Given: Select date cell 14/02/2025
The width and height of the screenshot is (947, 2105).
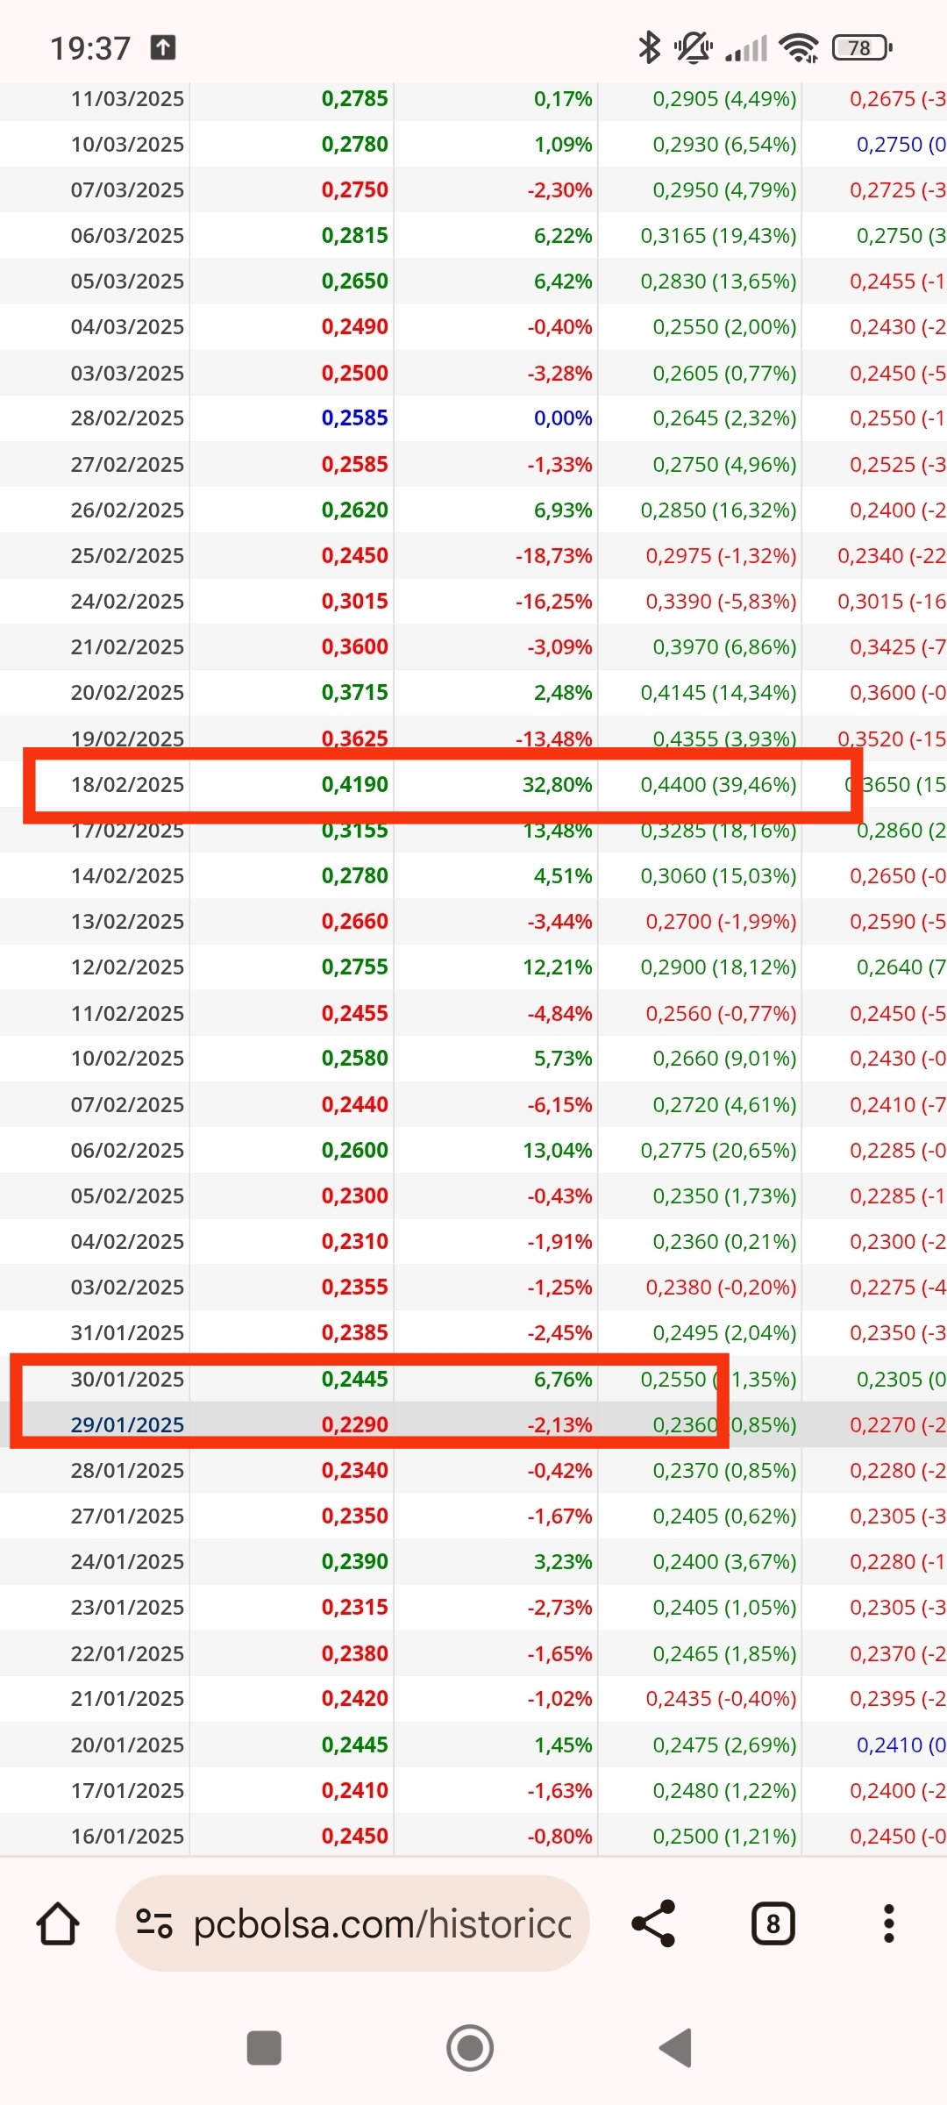Looking at the screenshot, I should click(127, 875).
